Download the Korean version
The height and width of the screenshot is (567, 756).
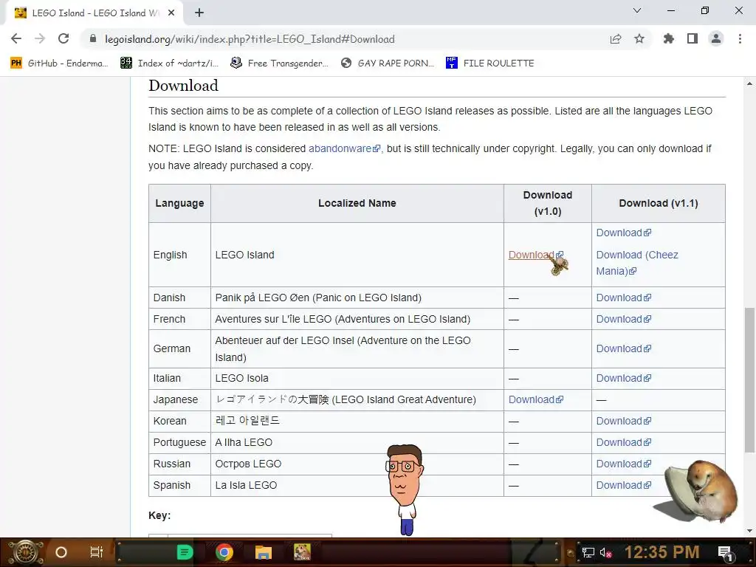[x=623, y=421]
